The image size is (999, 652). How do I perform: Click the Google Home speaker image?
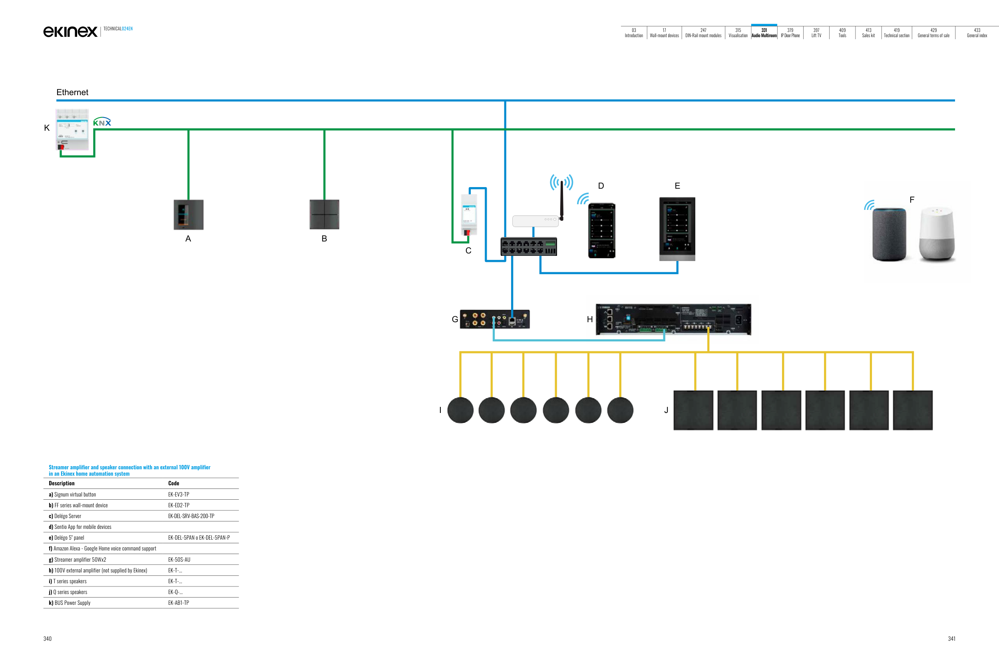pyautogui.click(x=937, y=234)
